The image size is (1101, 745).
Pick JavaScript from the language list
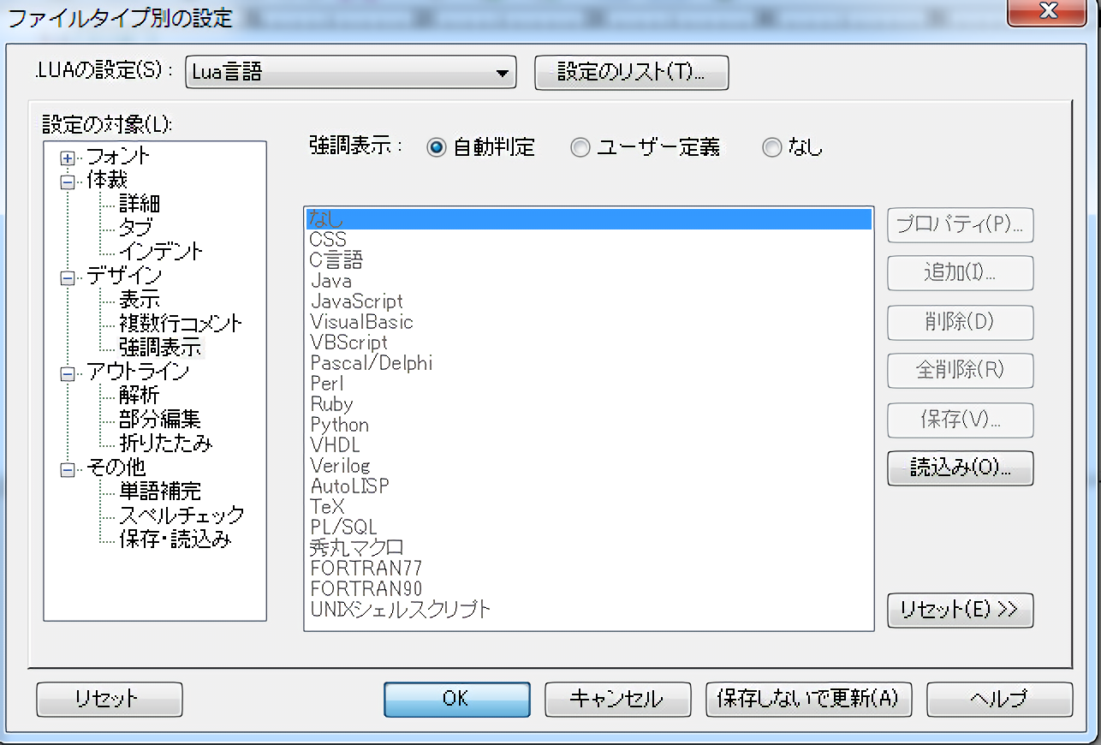click(x=356, y=301)
